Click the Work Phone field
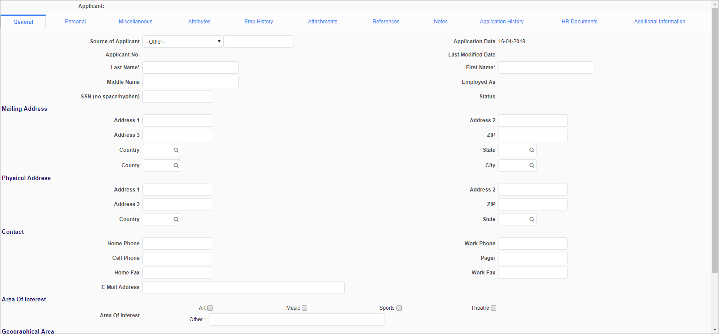Screen dimensions: 719x334 pyautogui.click(x=533, y=244)
